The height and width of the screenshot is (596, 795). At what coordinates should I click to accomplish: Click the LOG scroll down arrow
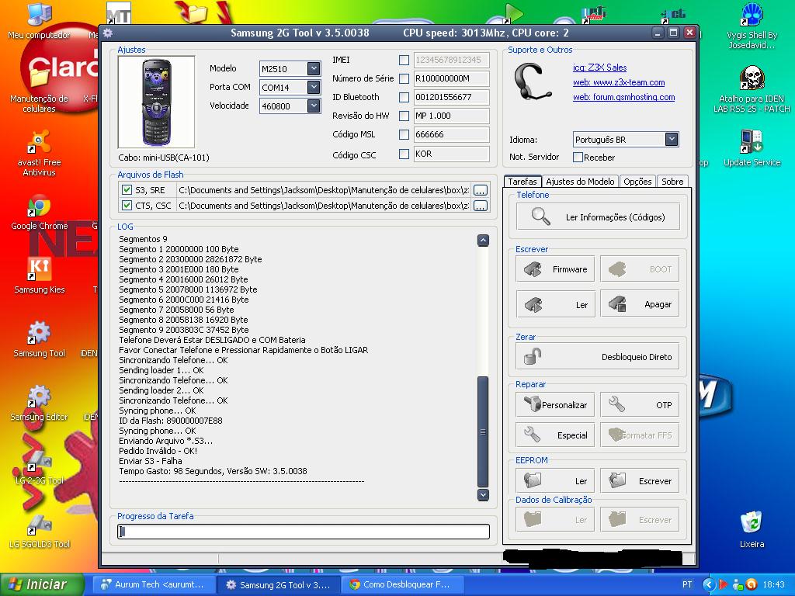pos(483,494)
